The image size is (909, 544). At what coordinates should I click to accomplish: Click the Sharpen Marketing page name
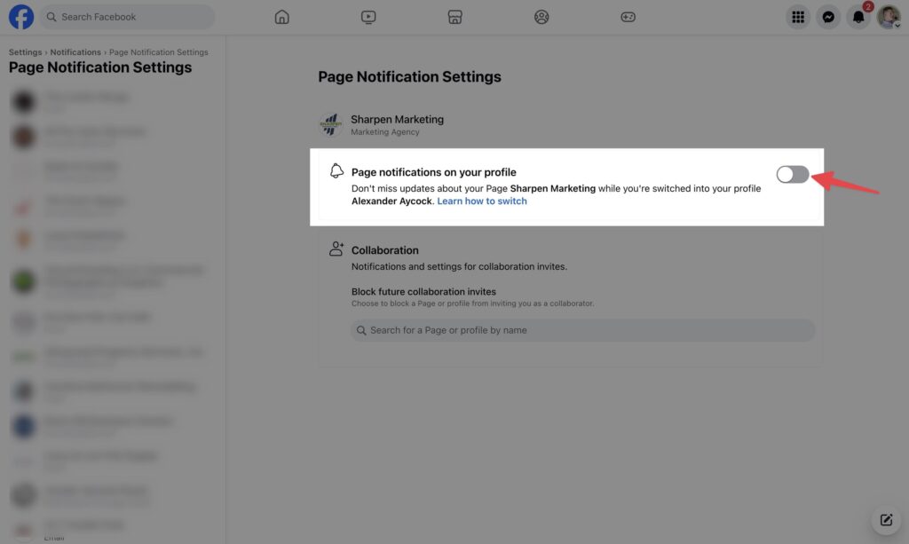pyautogui.click(x=397, y=119)
